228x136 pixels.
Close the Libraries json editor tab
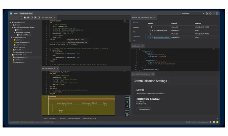(x=143, y=46)
